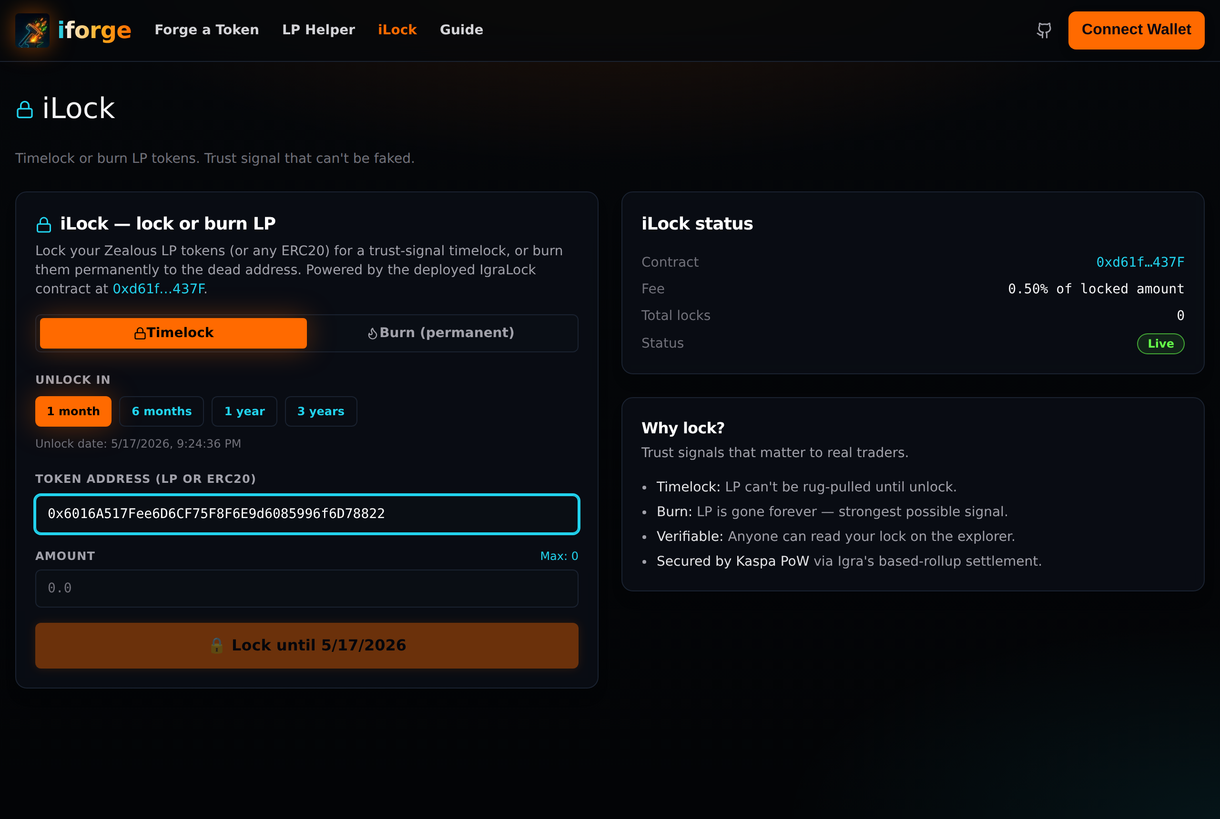Open Forge a Token page
This screenshot has width=1220, height=819.
(206, 30)
